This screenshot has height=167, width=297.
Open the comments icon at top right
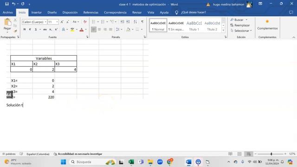(x=291, y=13)
